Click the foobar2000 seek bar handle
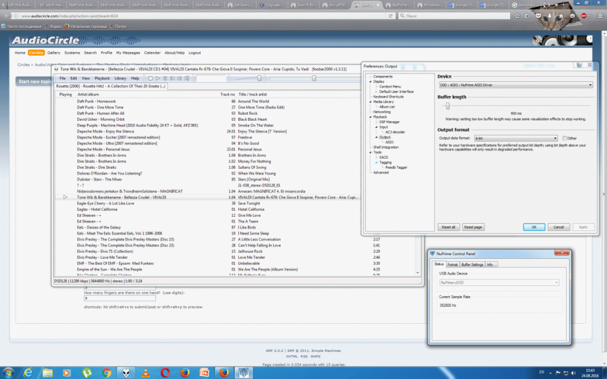Image resolution: width=607 pixels, height=379 pixels. 314,78
